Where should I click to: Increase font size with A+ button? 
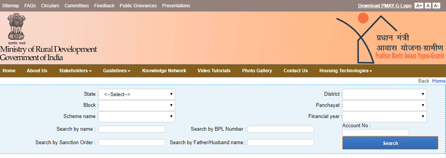(x=418, y=6)
